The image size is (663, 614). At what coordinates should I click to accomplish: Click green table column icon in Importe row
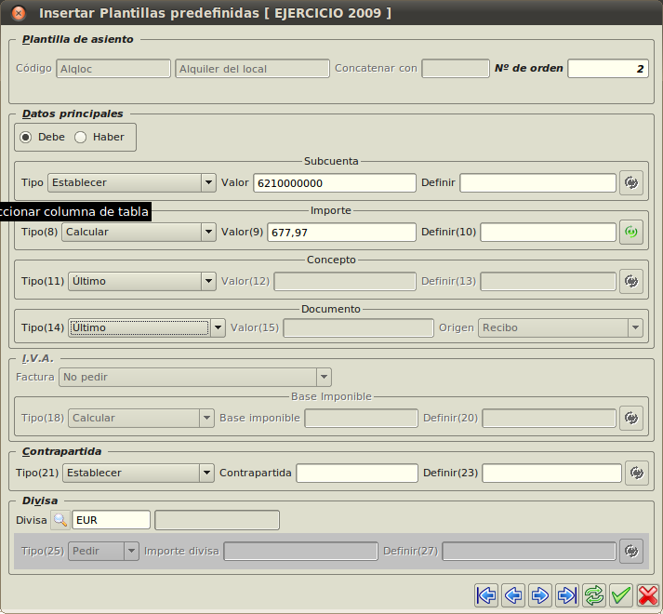(631, 232)
